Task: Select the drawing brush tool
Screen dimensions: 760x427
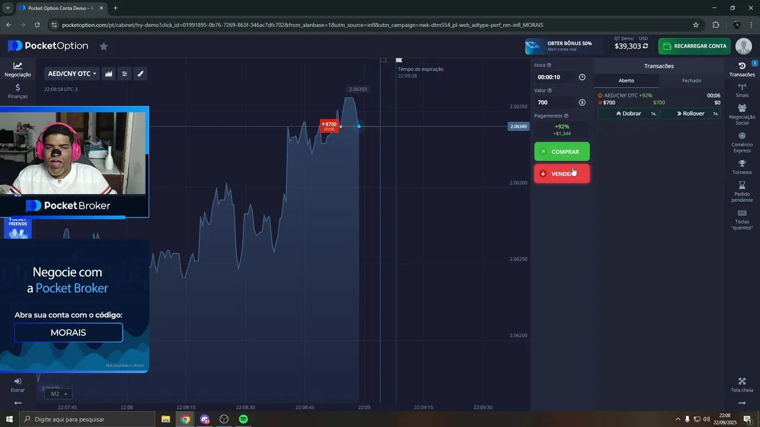Action: tap(141, 74)
